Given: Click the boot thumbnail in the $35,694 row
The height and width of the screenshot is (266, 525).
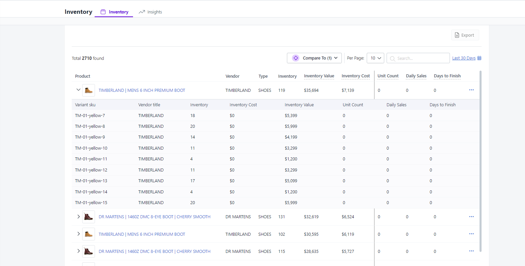Looking at the screenshot, I should click(89, 90).
